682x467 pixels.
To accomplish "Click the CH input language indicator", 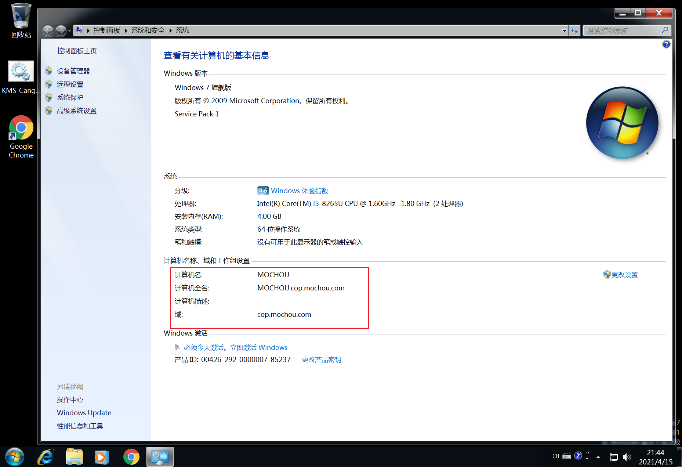I will click(x=556, y=456).
